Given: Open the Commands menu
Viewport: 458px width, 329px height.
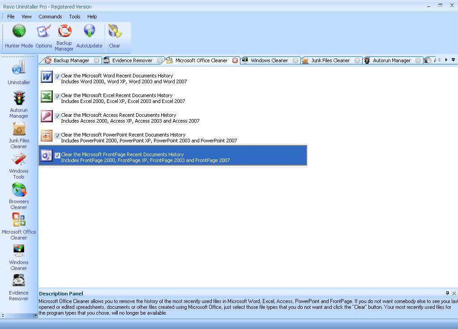Looking at the screenshot, I should coord(50,17).
